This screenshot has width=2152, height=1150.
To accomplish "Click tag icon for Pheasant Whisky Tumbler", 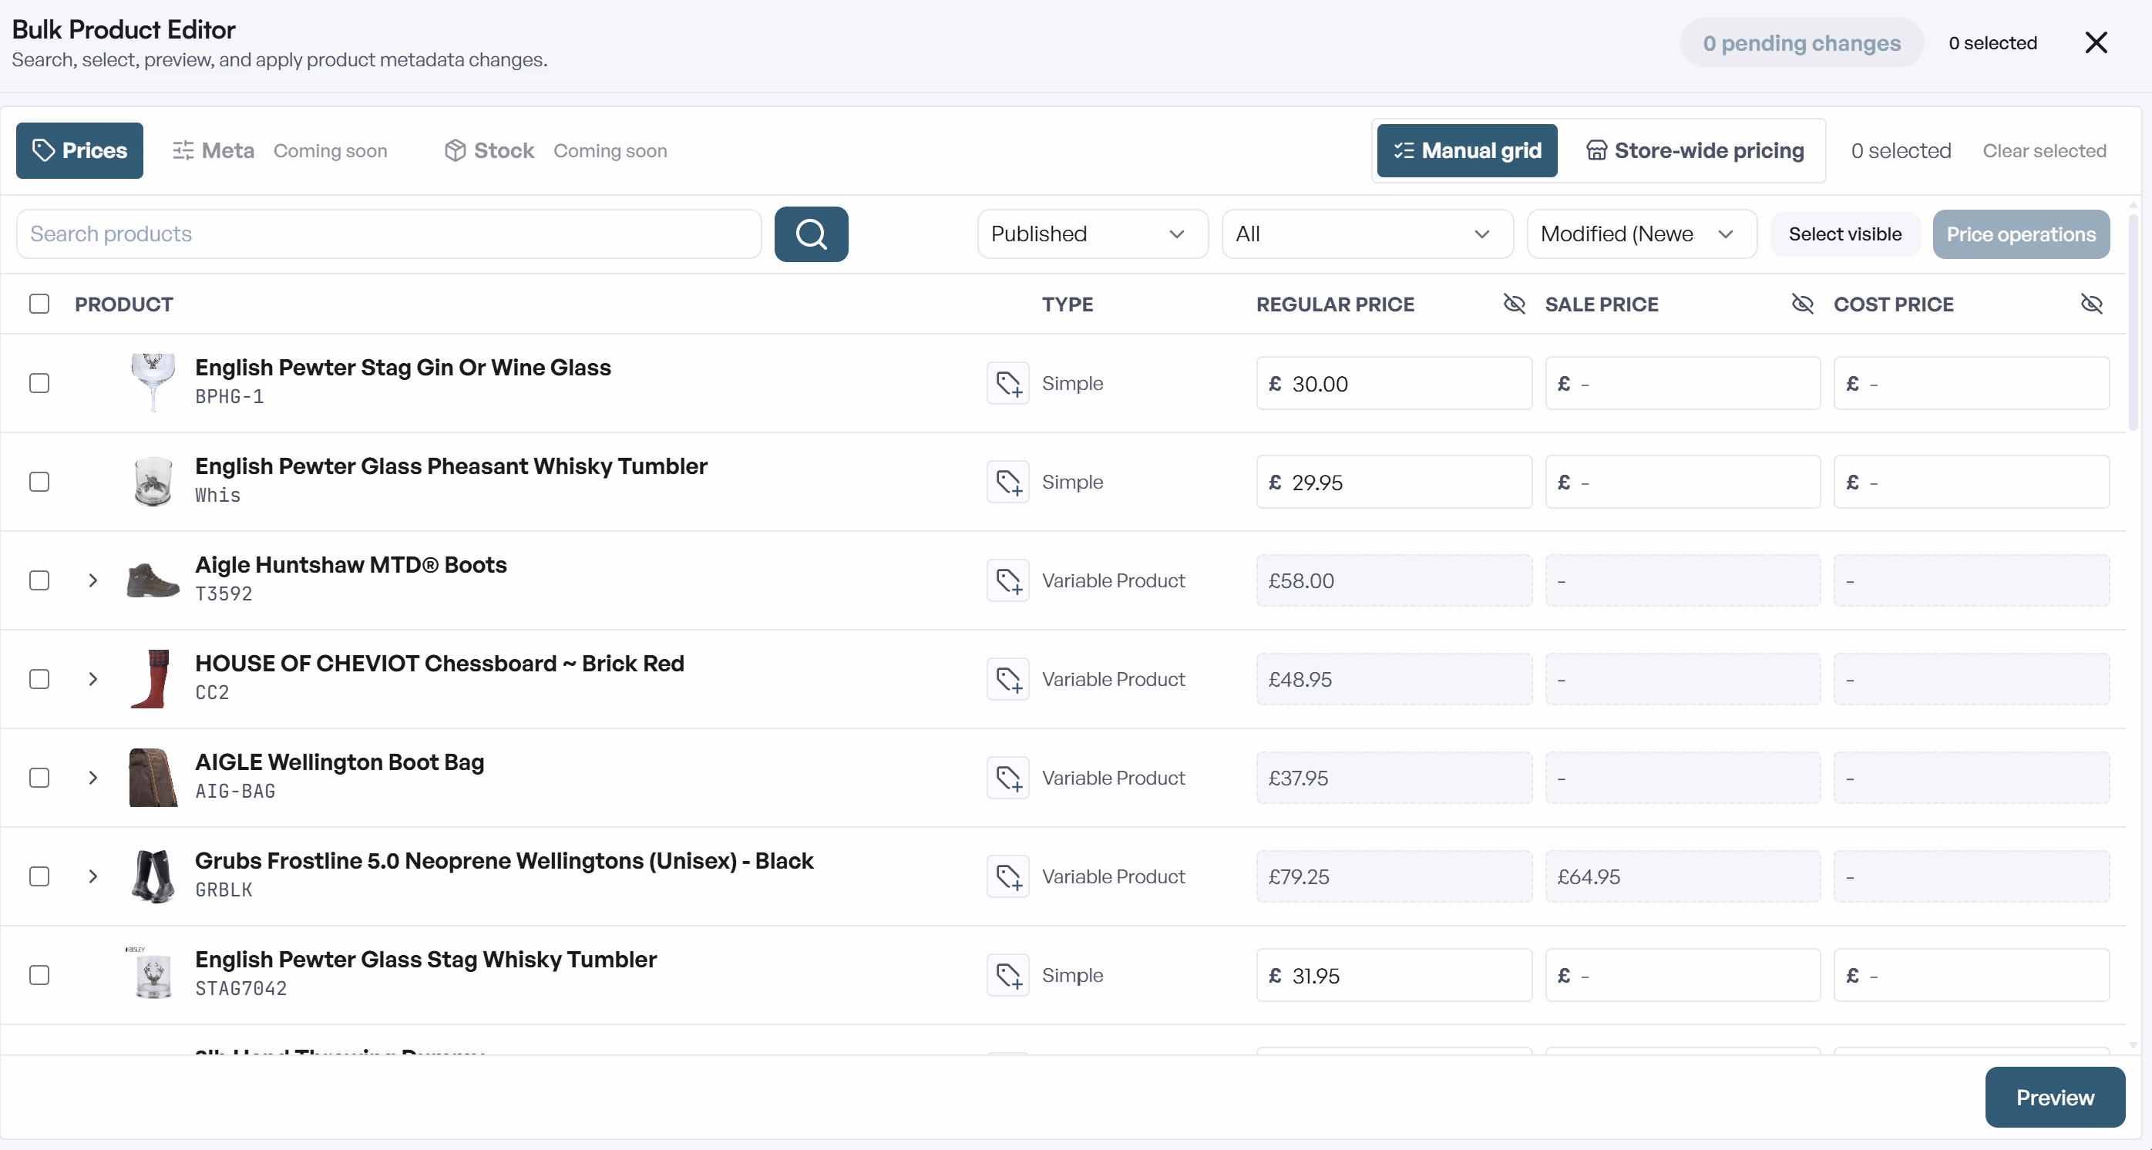I will point(1007,482).
